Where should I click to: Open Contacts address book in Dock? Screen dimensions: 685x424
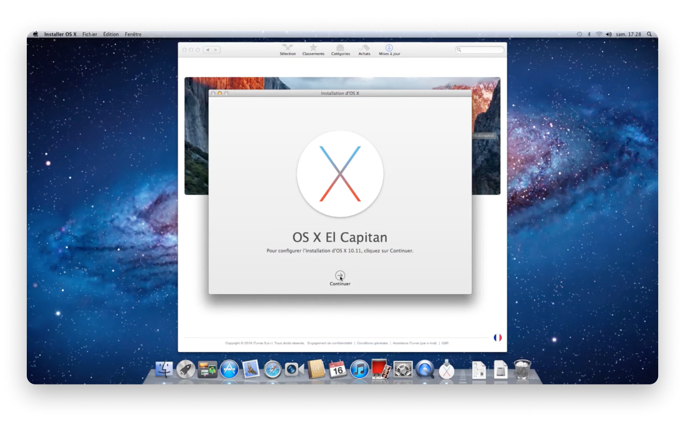click(x=316, y=369)
